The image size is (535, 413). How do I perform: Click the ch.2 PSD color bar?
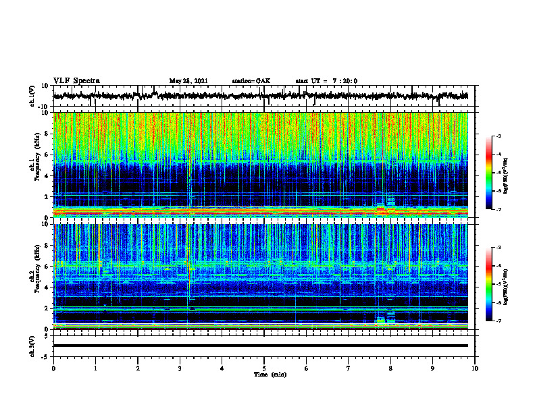[488, 284]
